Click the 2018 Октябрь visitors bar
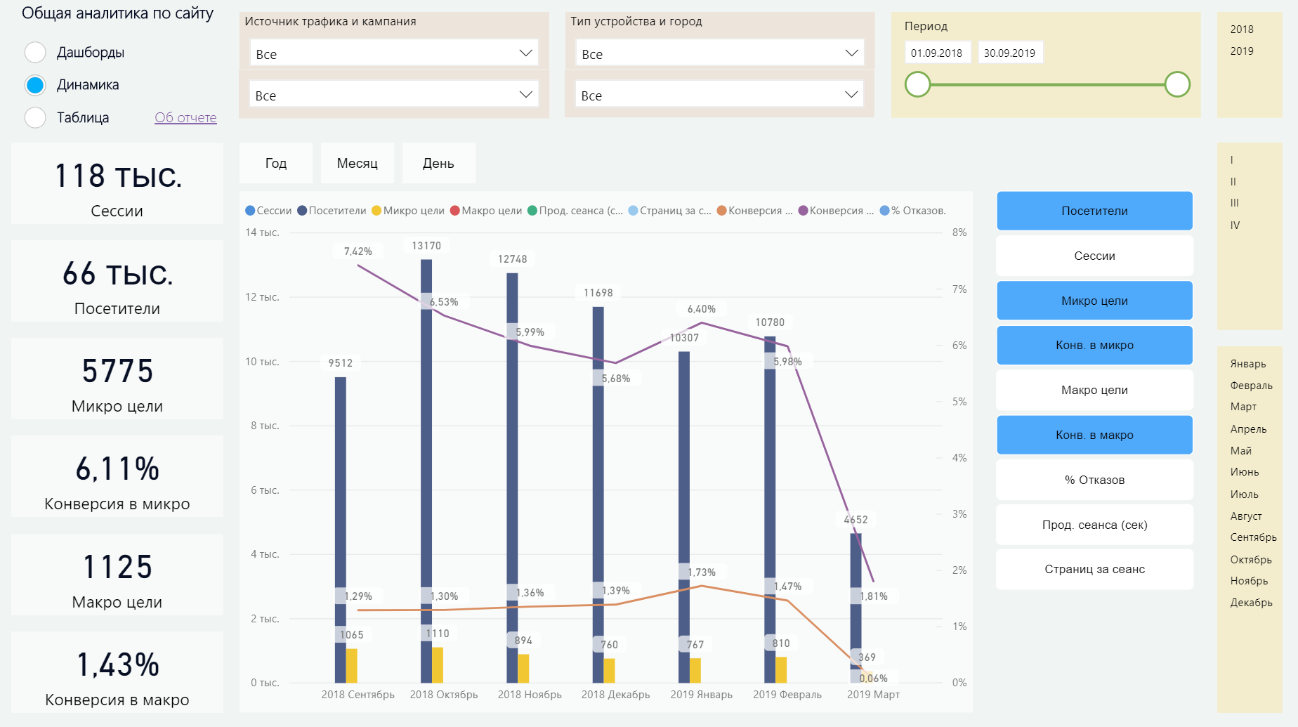The height and width of the screenshot is (727, 1298). (x=426, y=457)
